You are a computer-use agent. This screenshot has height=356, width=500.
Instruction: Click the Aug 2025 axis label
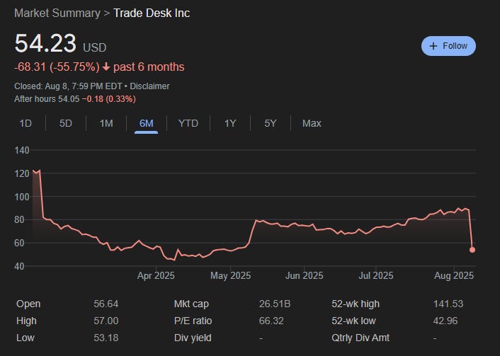(x=454, y=276)
